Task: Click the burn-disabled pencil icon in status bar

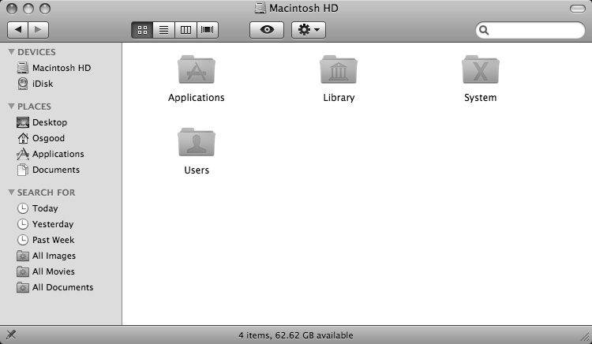Action: (x=11, y=335)
